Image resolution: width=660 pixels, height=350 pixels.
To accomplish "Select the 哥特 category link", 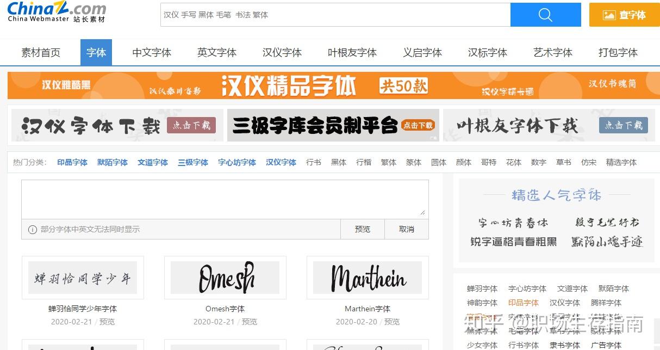I will [489, 162].
